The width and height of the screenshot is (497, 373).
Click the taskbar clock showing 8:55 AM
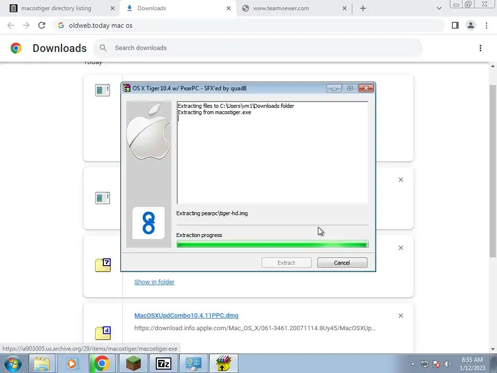click(472, 364)
